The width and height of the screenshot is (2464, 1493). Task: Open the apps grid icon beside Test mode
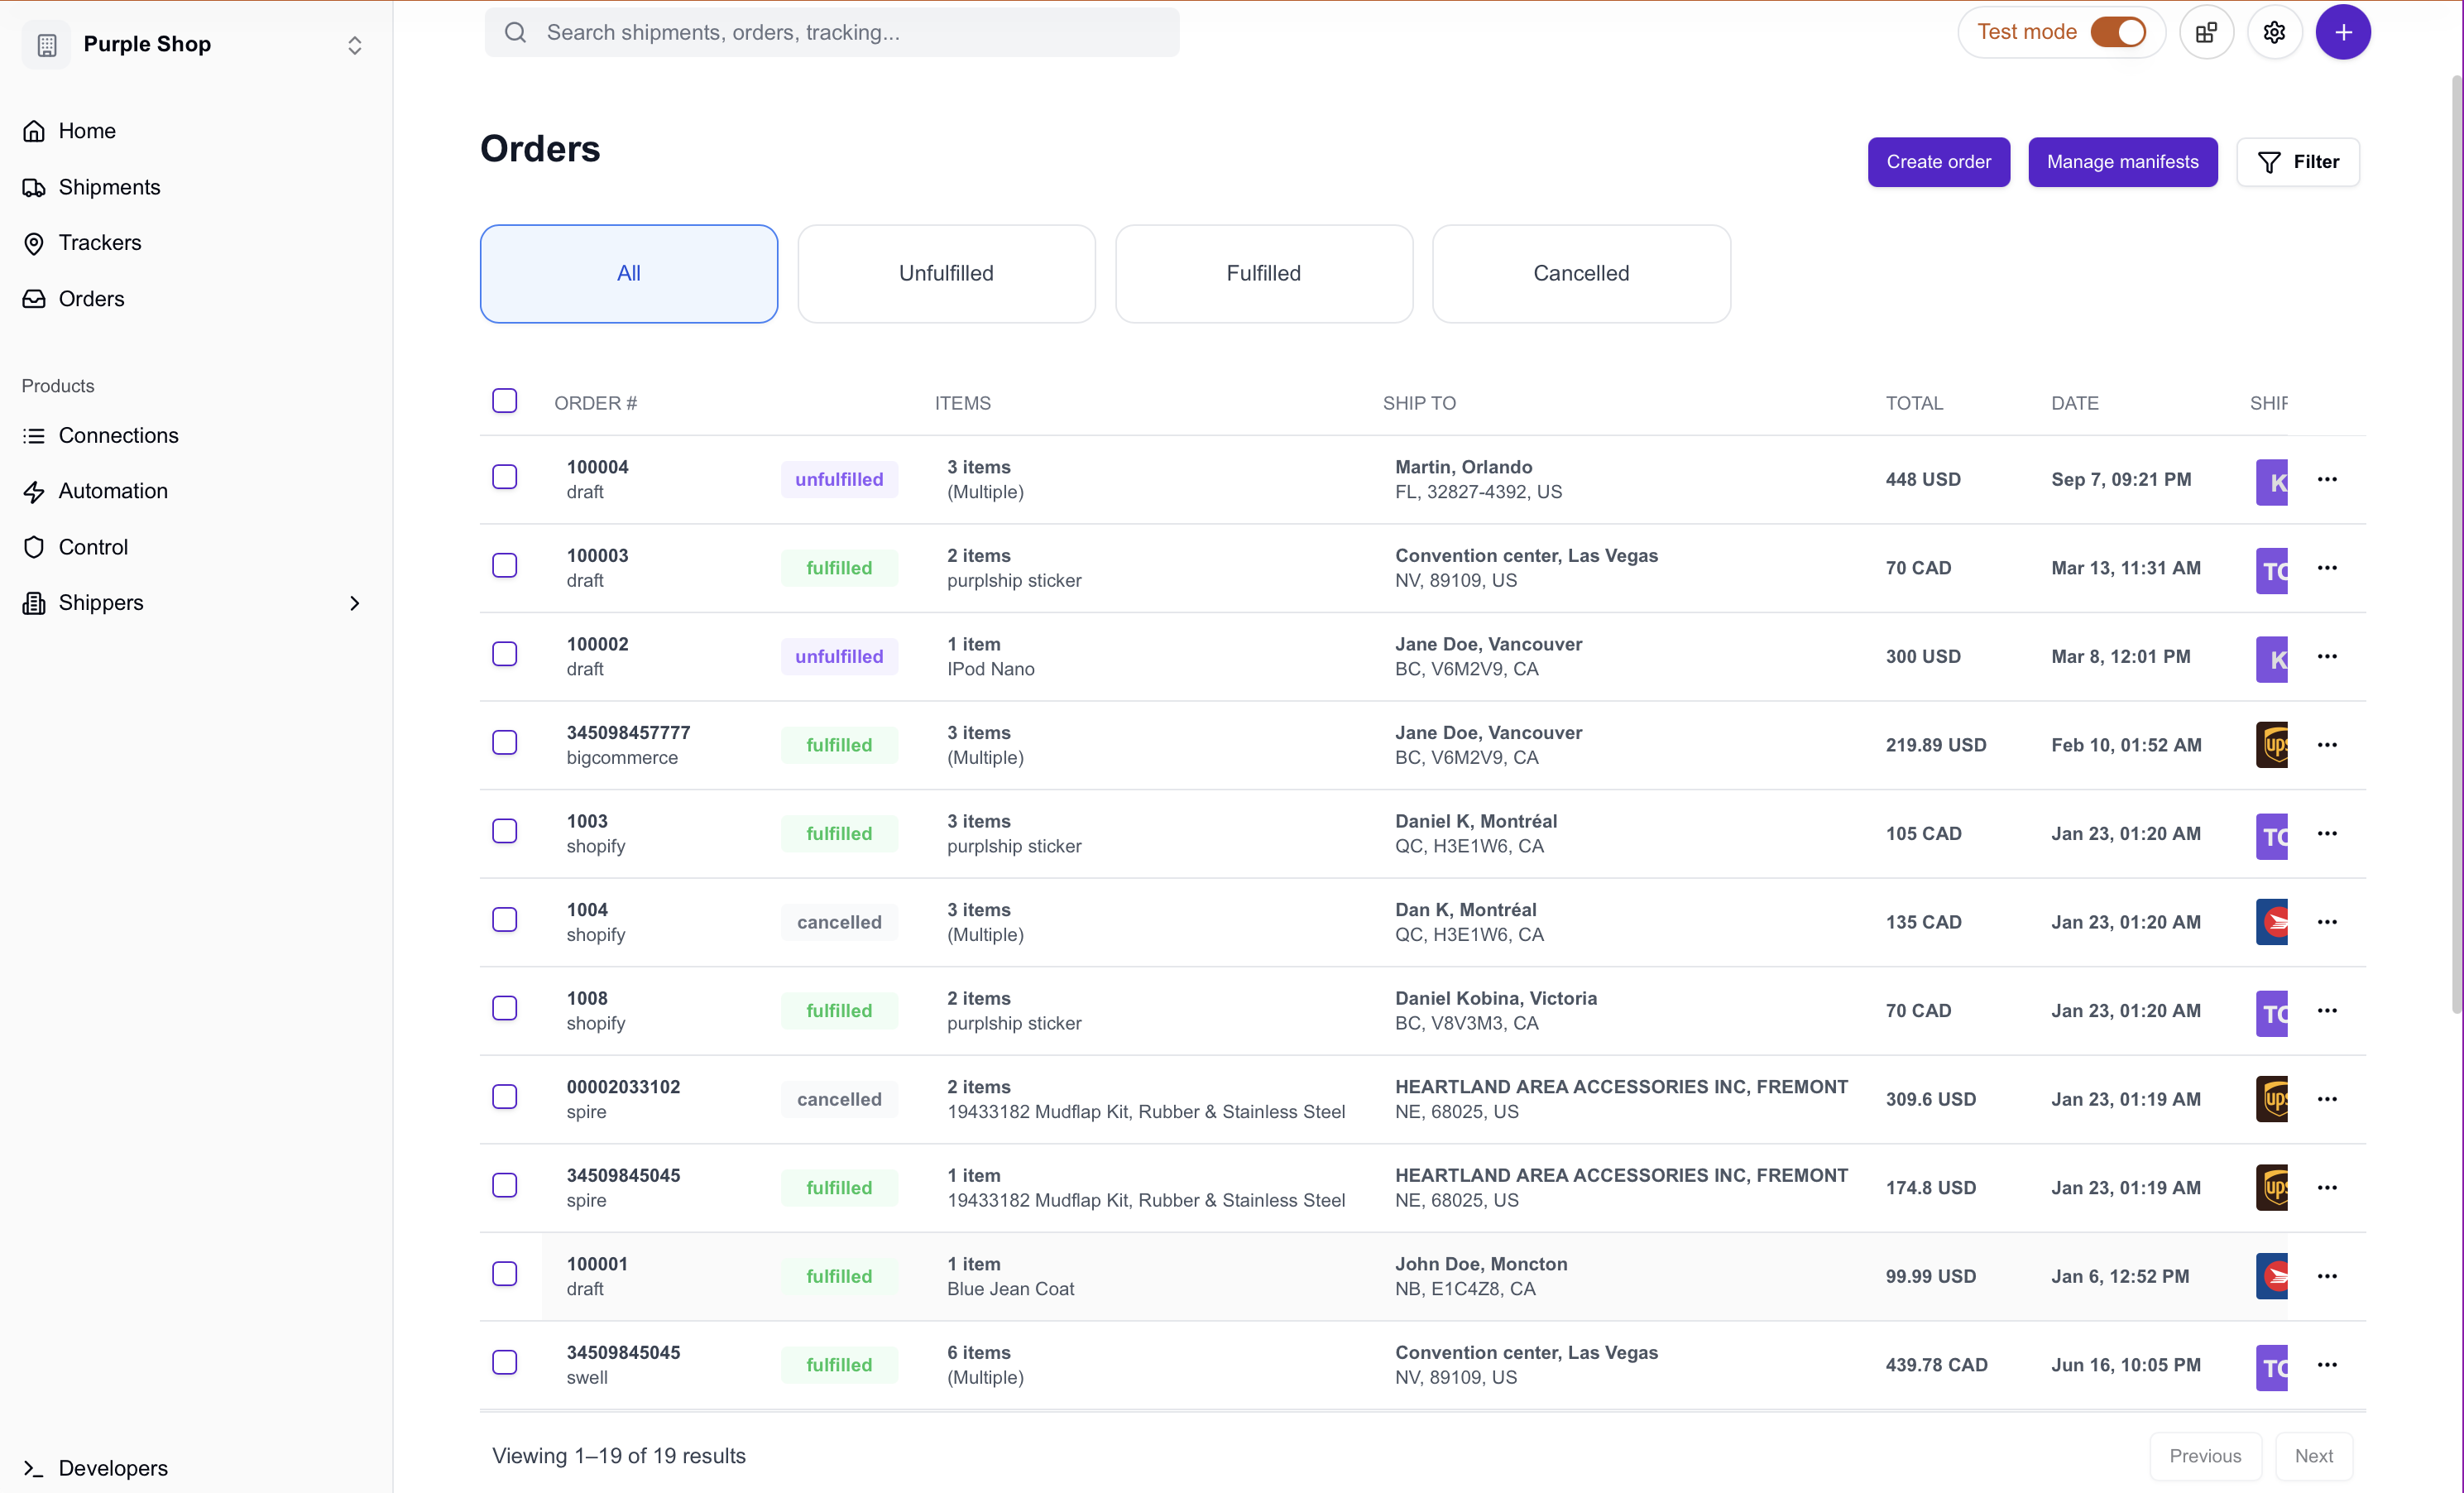click(2206, 32)
